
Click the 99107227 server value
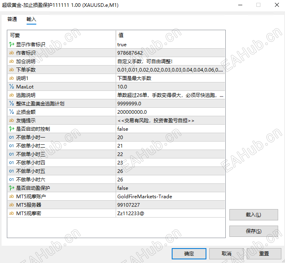(x=170, y=205)
